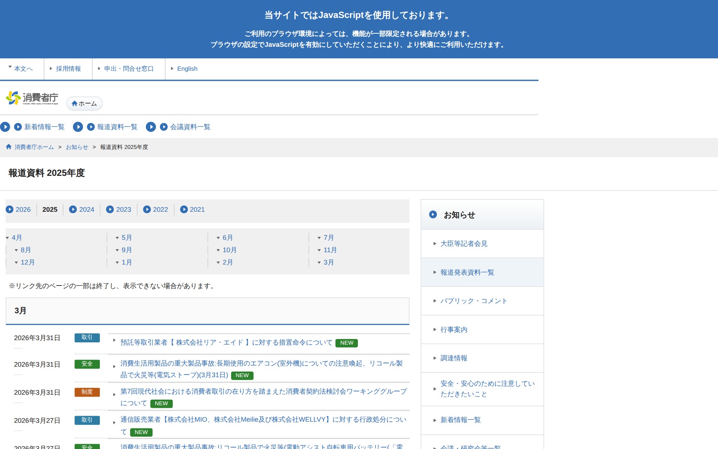
Task: Click the 取引 category badge
Action: click(87, 337)
